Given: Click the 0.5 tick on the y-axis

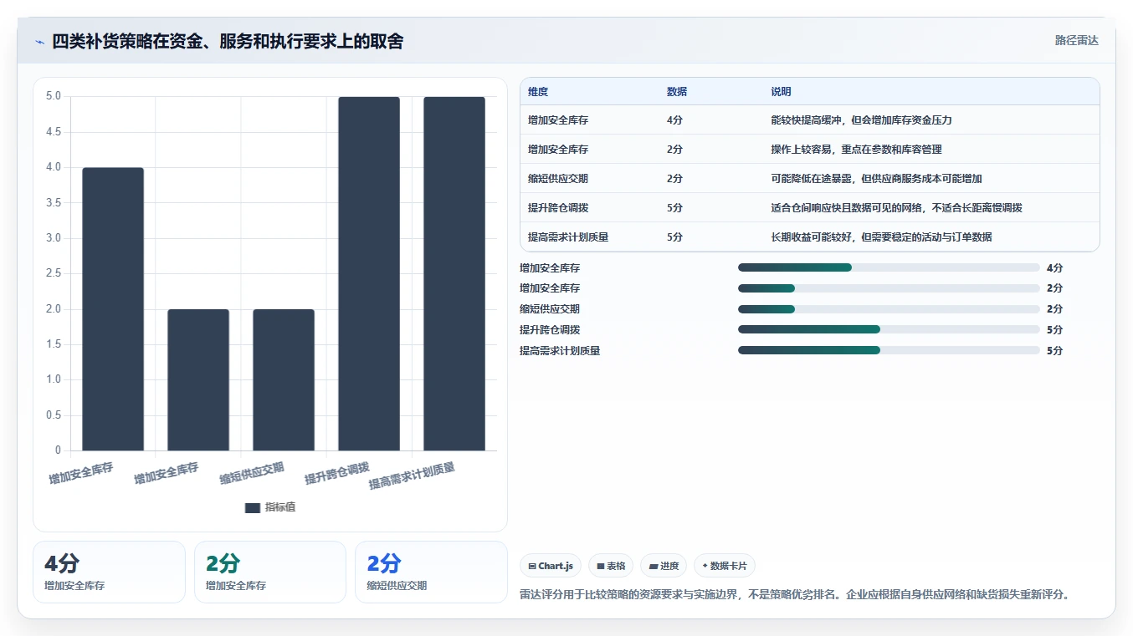Looking at the screenshot, I should (x=54, y=415).
